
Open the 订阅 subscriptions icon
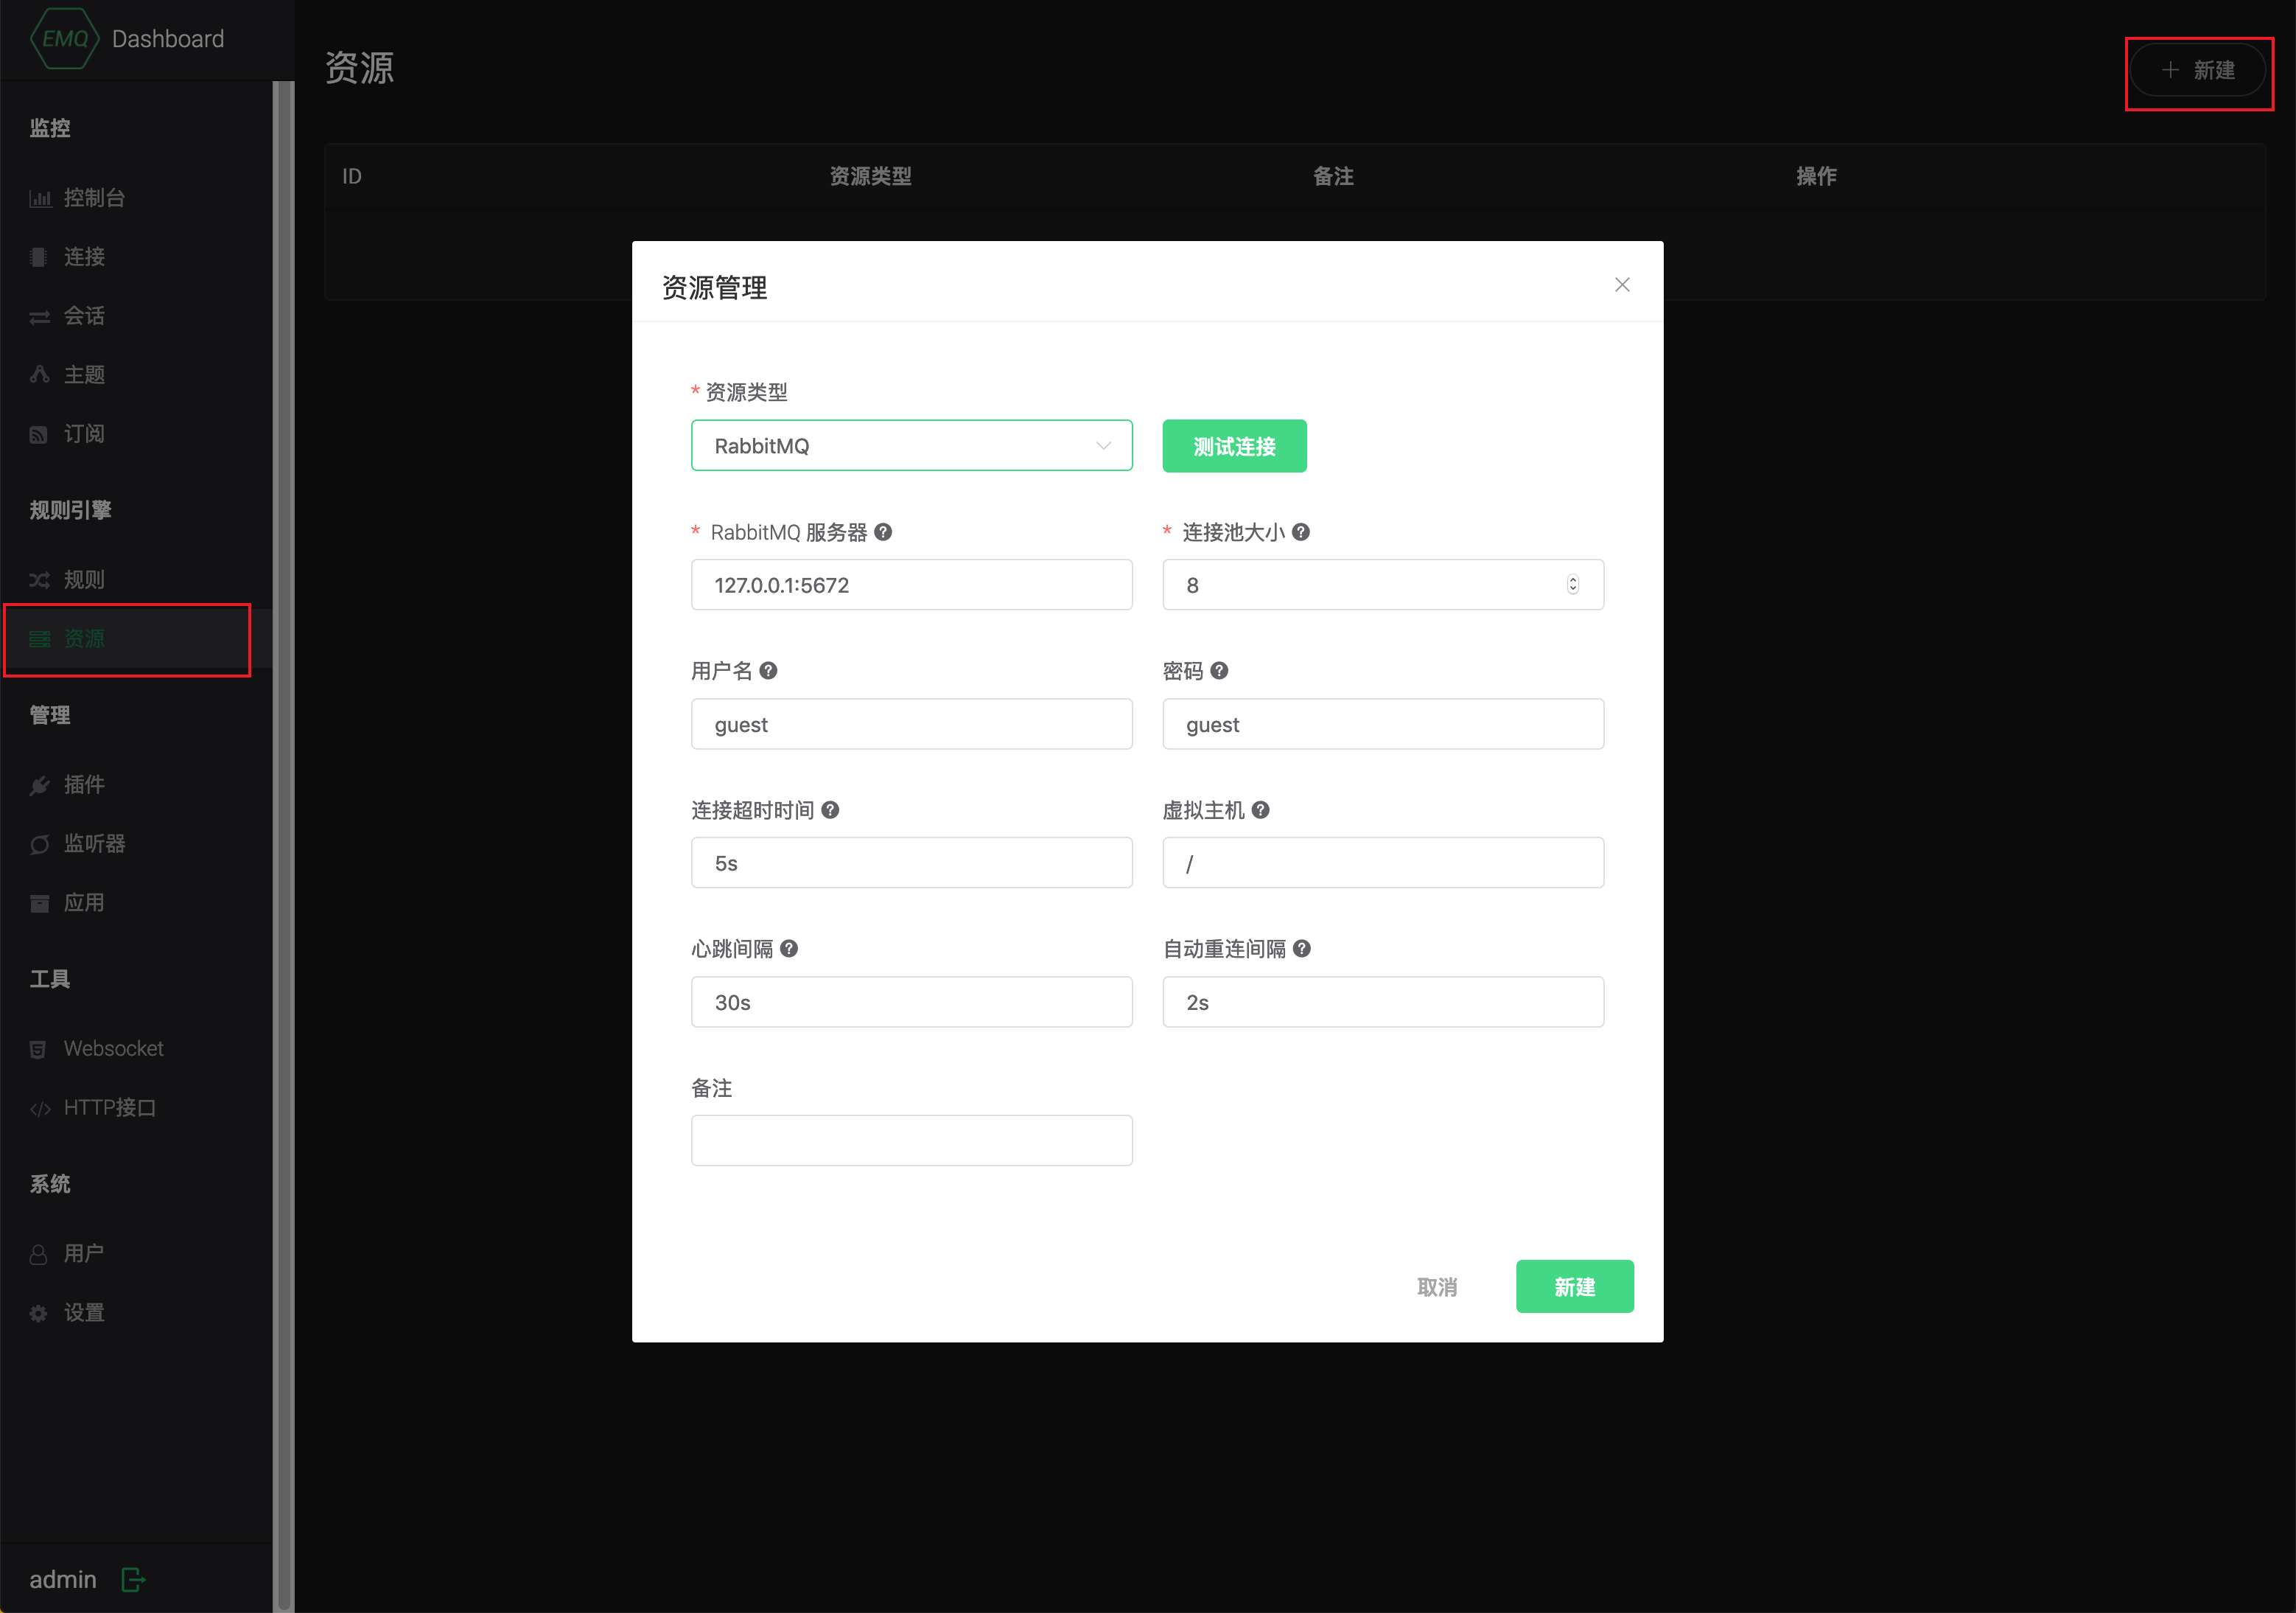pos(40,432)
